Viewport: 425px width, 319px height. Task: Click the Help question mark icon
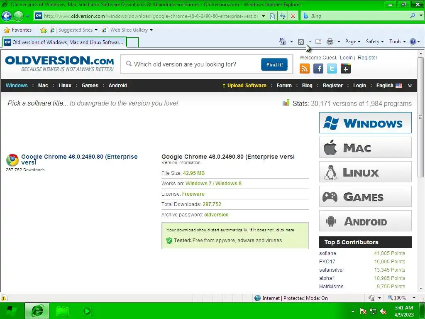tap(413, 42)
